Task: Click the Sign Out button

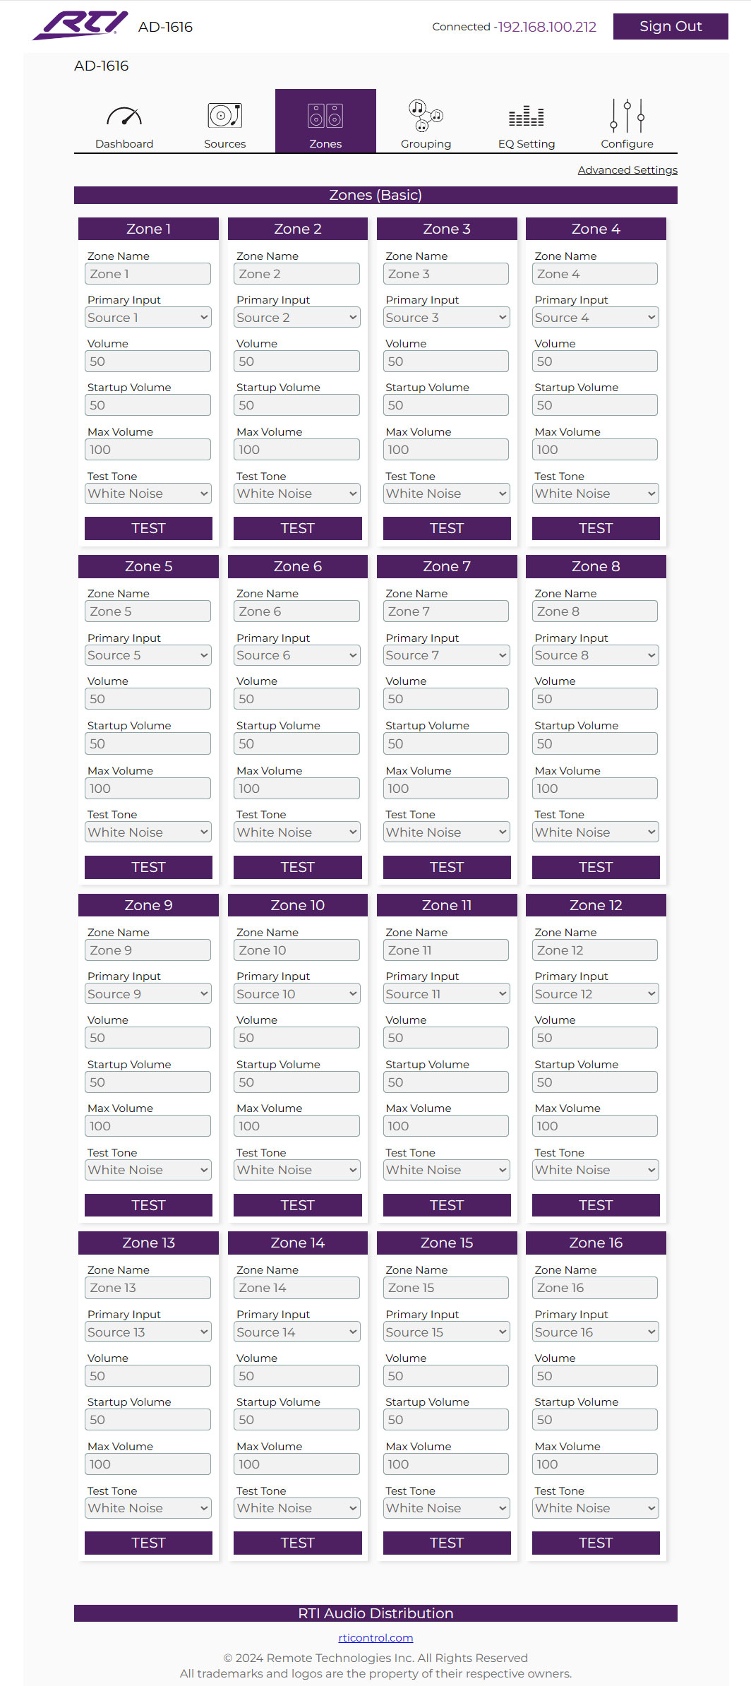Action: coord(671,26)
